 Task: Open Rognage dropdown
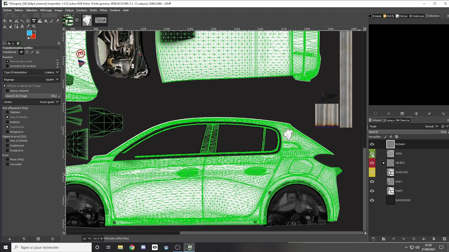[x=31, y=79]
